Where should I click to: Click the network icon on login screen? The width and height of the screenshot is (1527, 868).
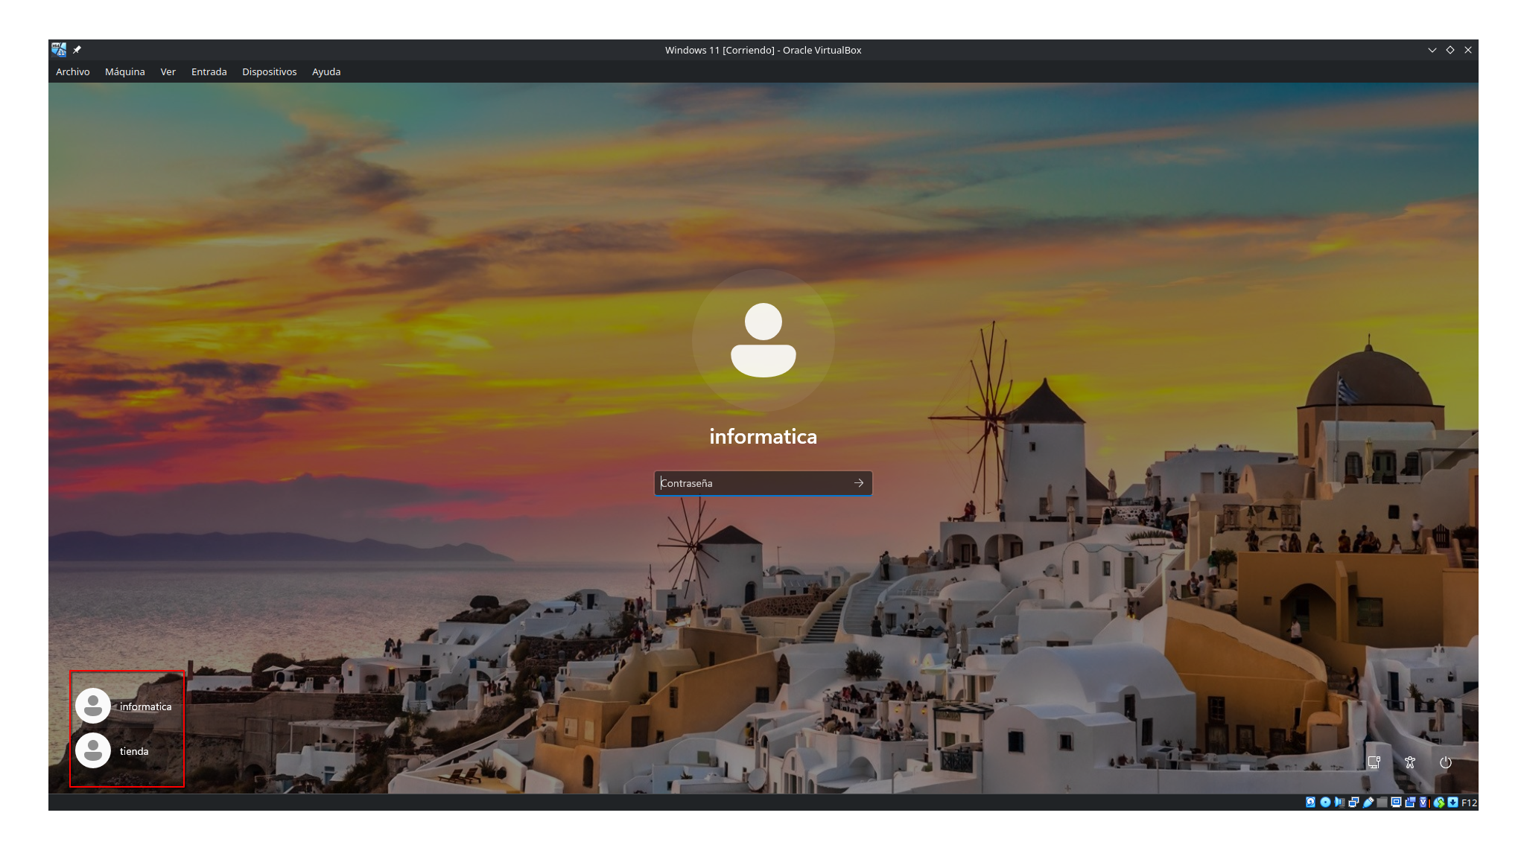pos(1374,762)
